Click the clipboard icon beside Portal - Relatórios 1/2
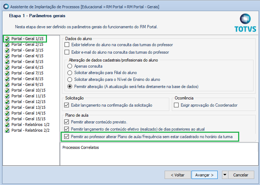The image size is (260, 185). pyautogui.click(x=7, y=125)
